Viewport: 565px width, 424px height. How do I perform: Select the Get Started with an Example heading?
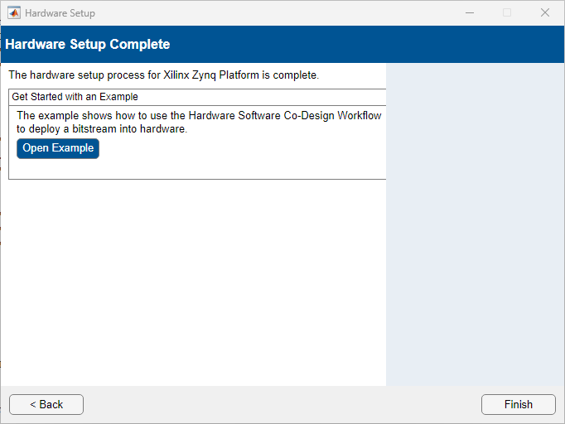(75, 97)
